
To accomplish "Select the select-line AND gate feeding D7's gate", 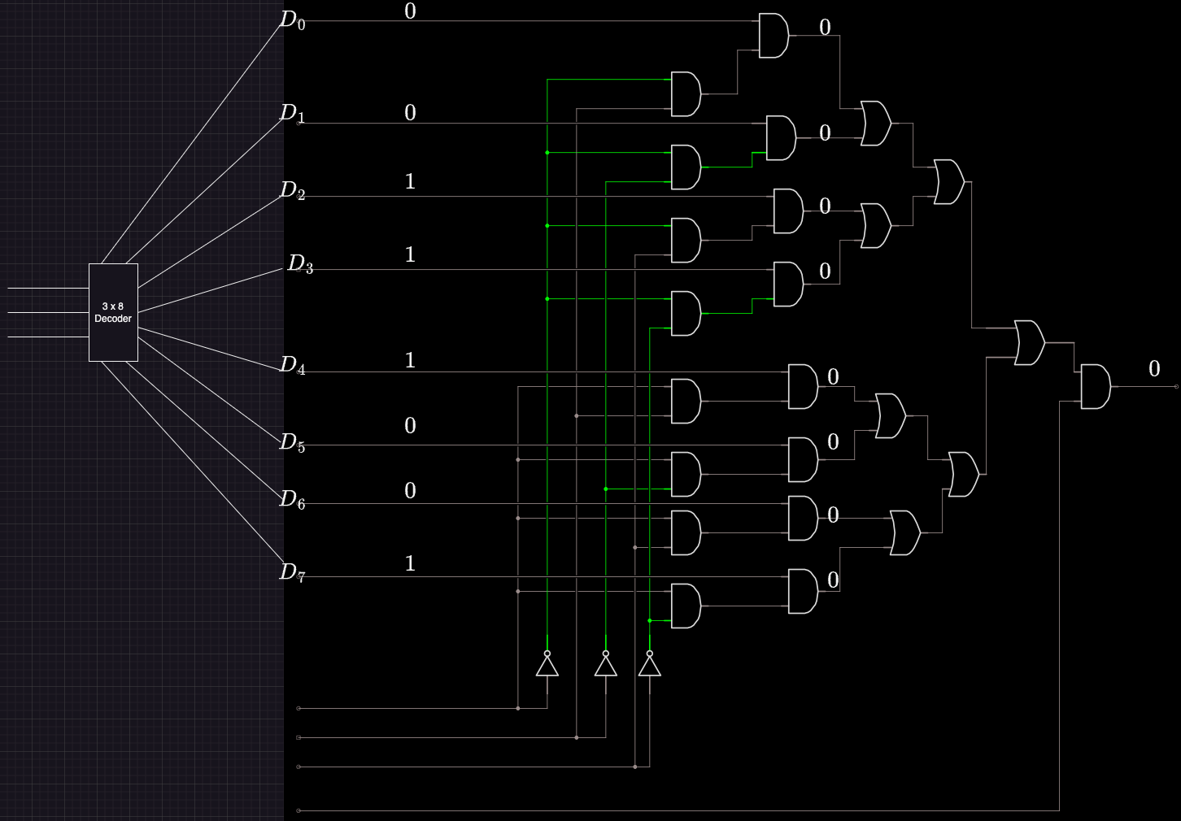I will (x=686, y=606).
